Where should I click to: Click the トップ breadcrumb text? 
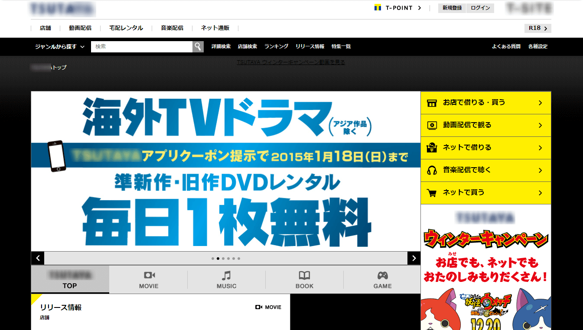[59, 68]
